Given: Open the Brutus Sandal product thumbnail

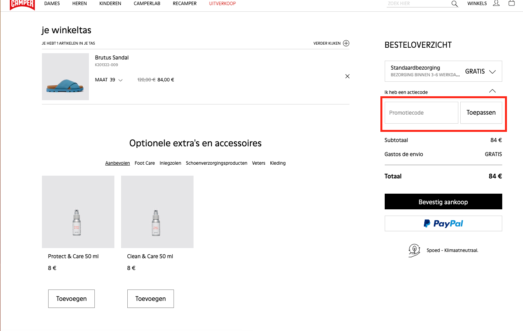Looking at the screenshot, I should 65,77.
